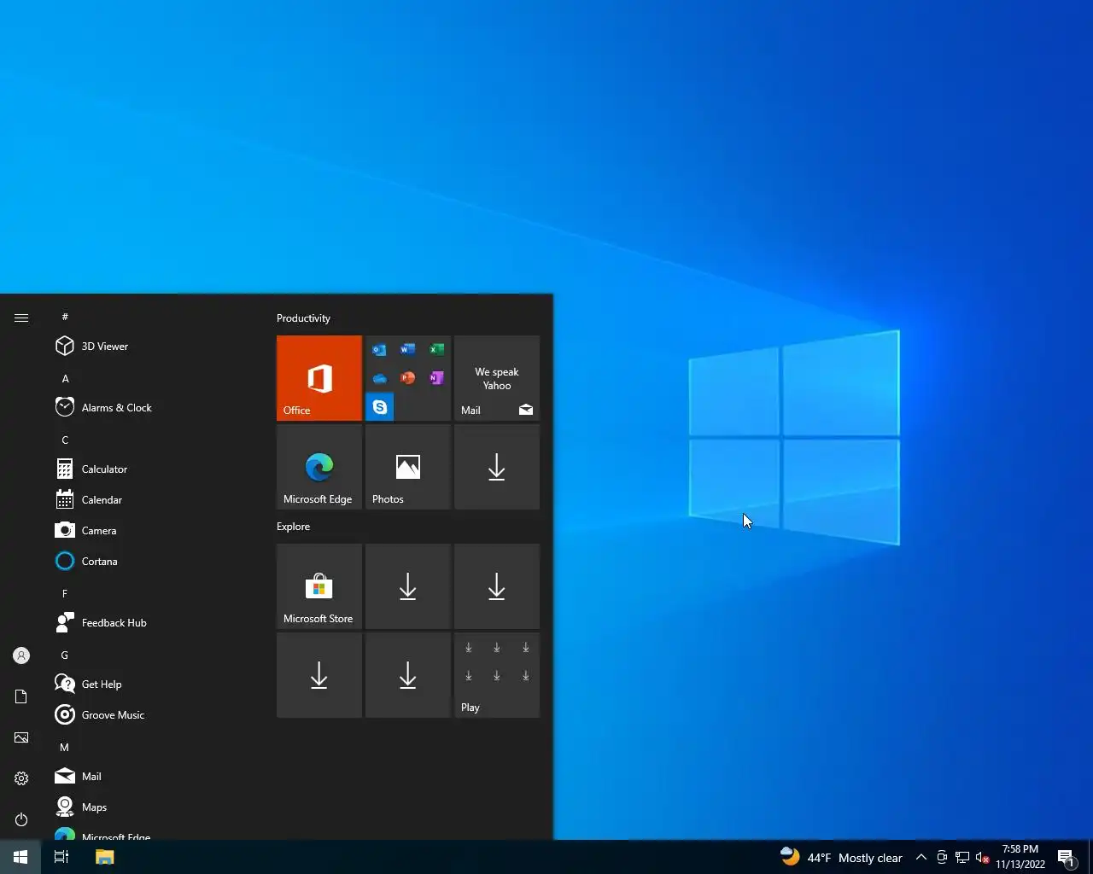Click the Meet Now tray icon
This screenshot has height=874, width=1093.
click(942, 857)
